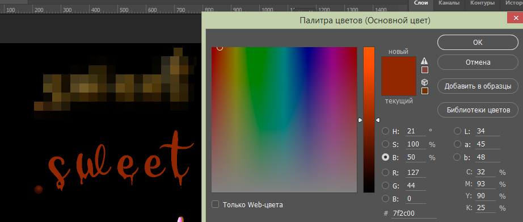Click the C cyan field 32
The width and height of the screenshot is (523, 222).
point(486,172)
